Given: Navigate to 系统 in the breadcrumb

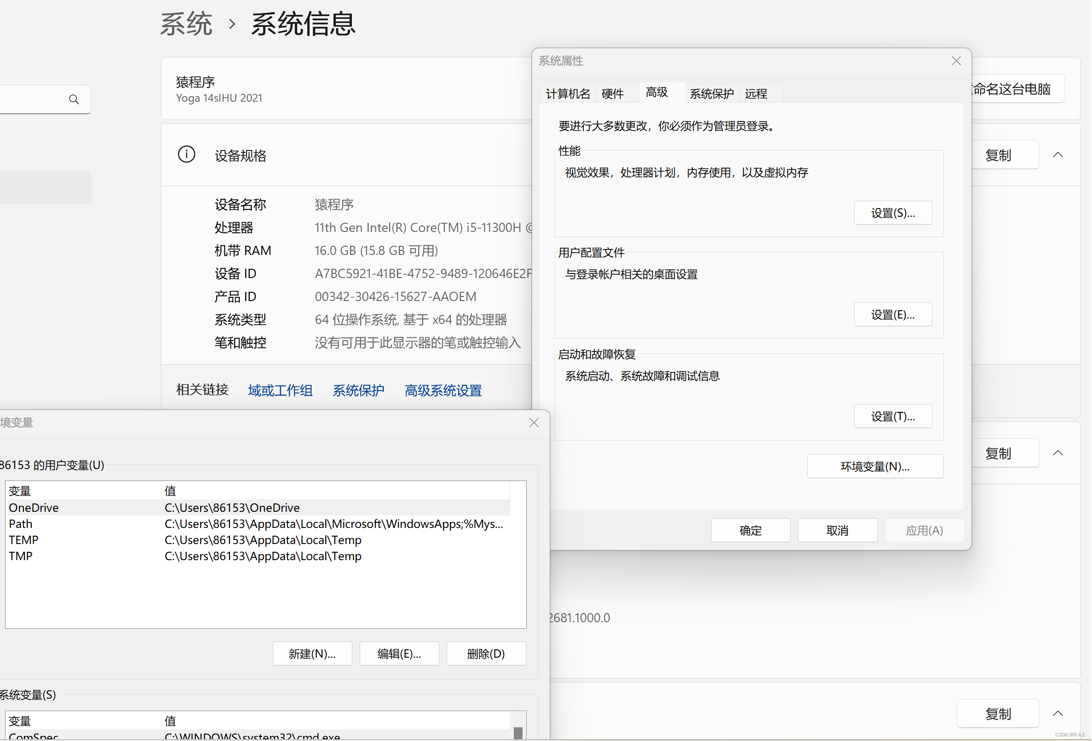Looking at the screenshot, I should tap(186, 23).
